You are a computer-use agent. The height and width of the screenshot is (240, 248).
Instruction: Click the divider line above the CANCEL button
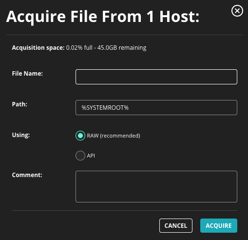(125, 210)
